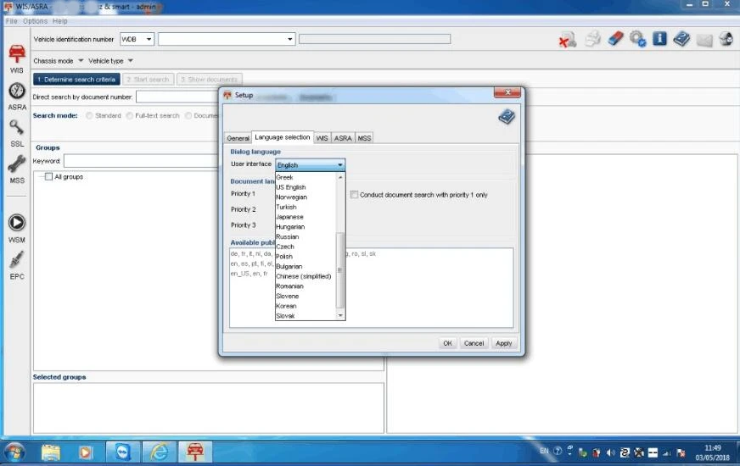Choose Greek from the language list
740x466 pixels.
pyautogui.click(x=306, y=177)
